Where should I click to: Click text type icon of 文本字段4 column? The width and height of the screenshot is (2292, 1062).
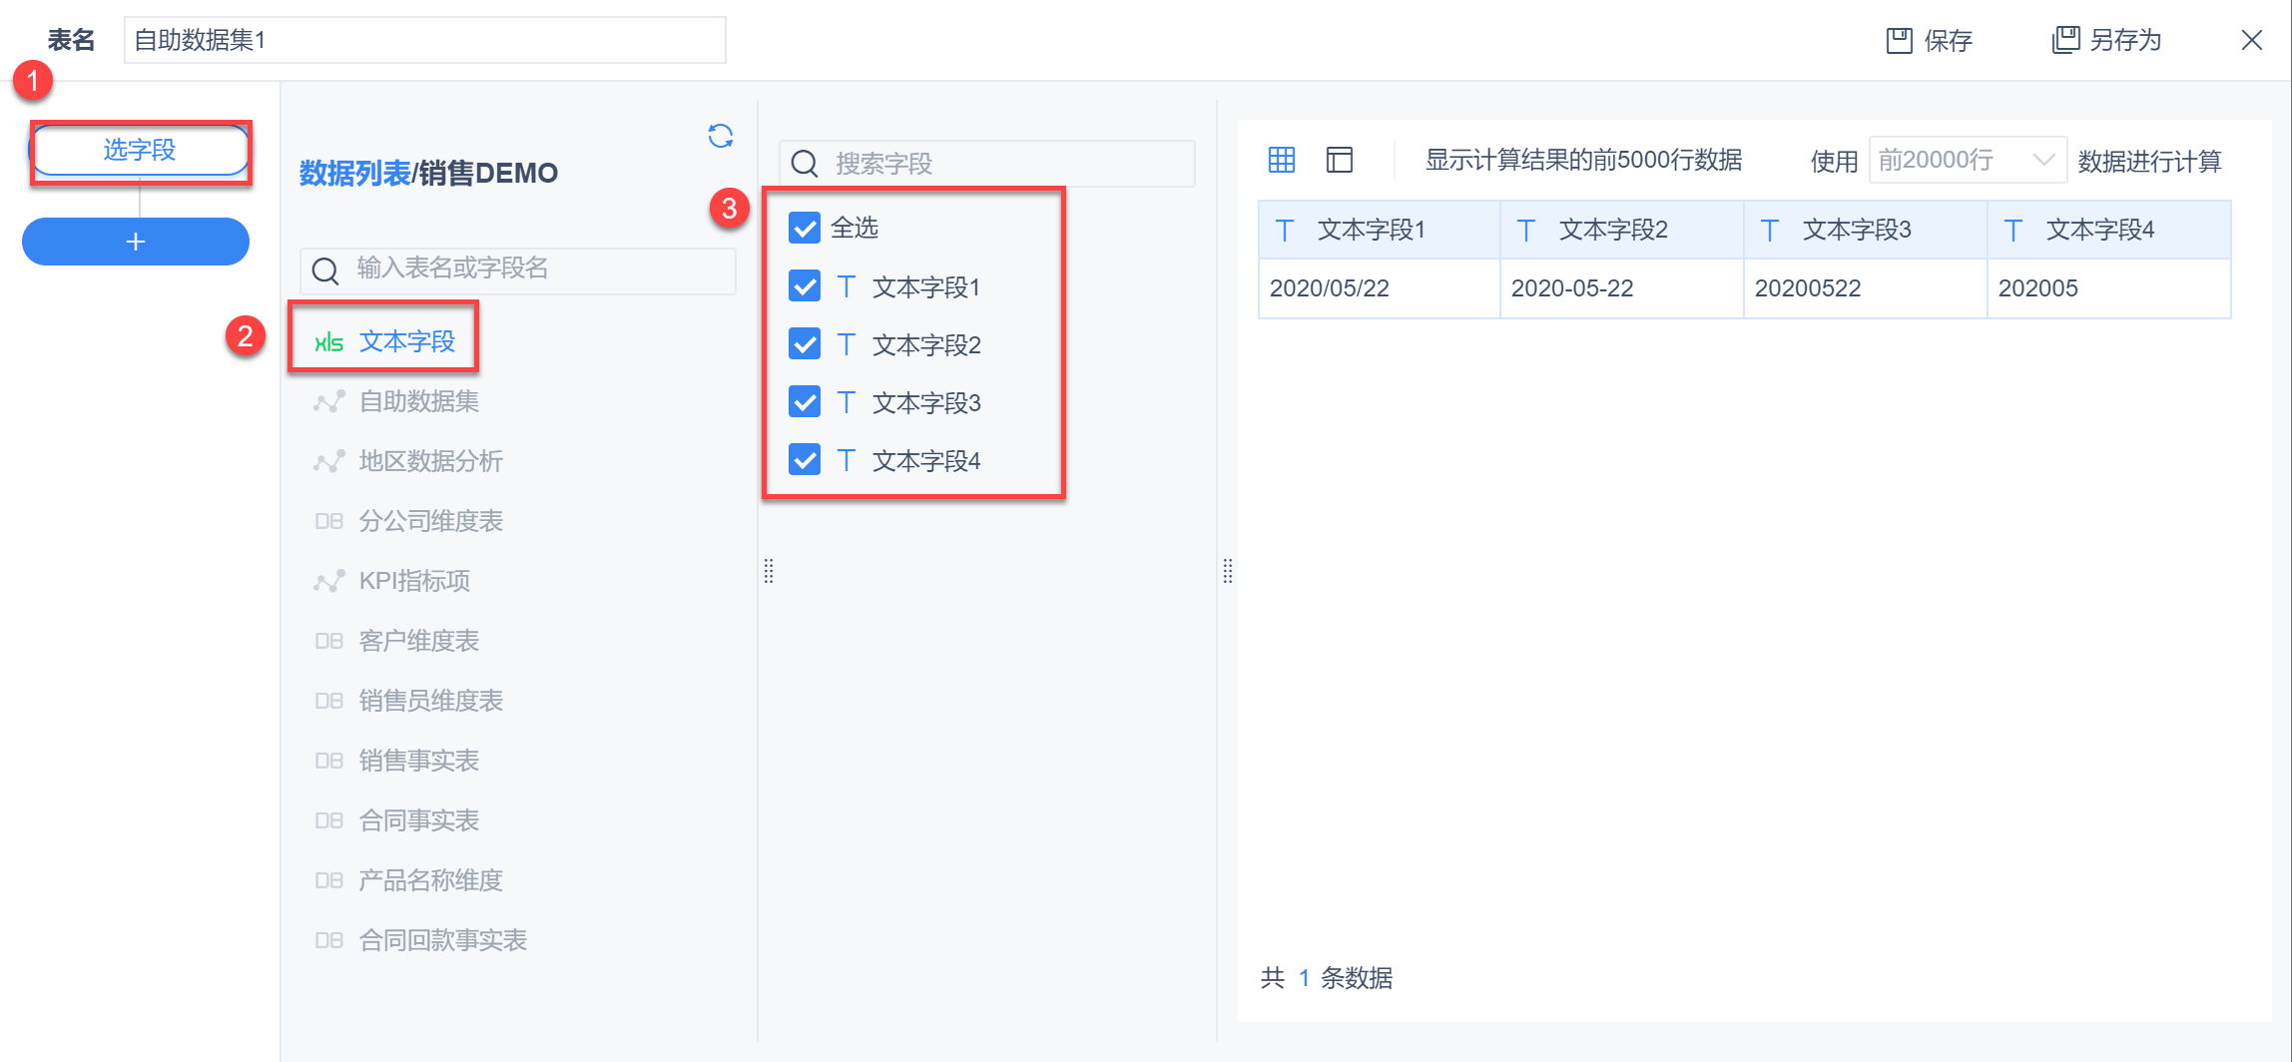tap(2013, 231)
